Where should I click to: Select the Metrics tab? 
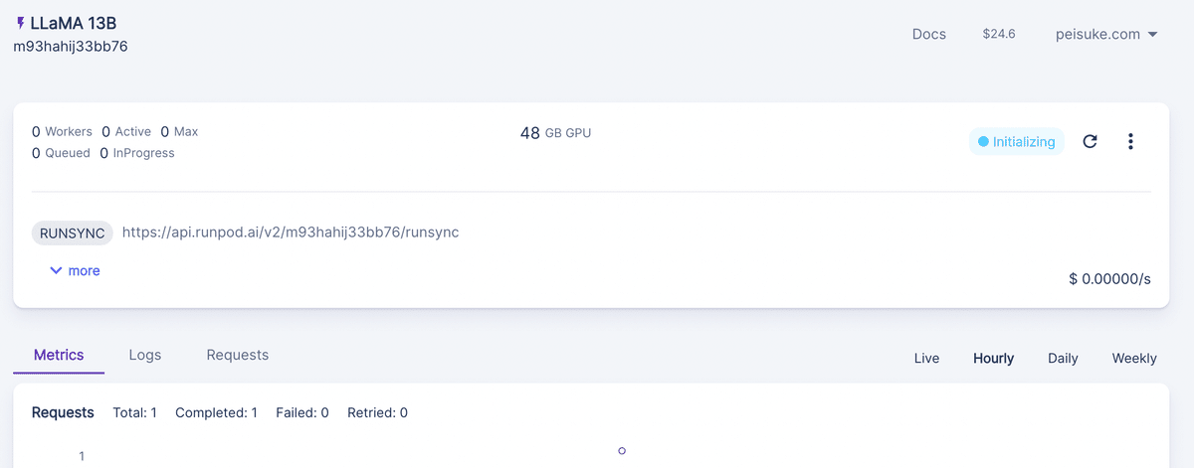tap(59, 355)
